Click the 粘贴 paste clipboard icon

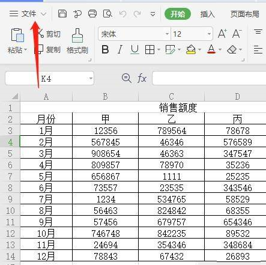(17, 35)
